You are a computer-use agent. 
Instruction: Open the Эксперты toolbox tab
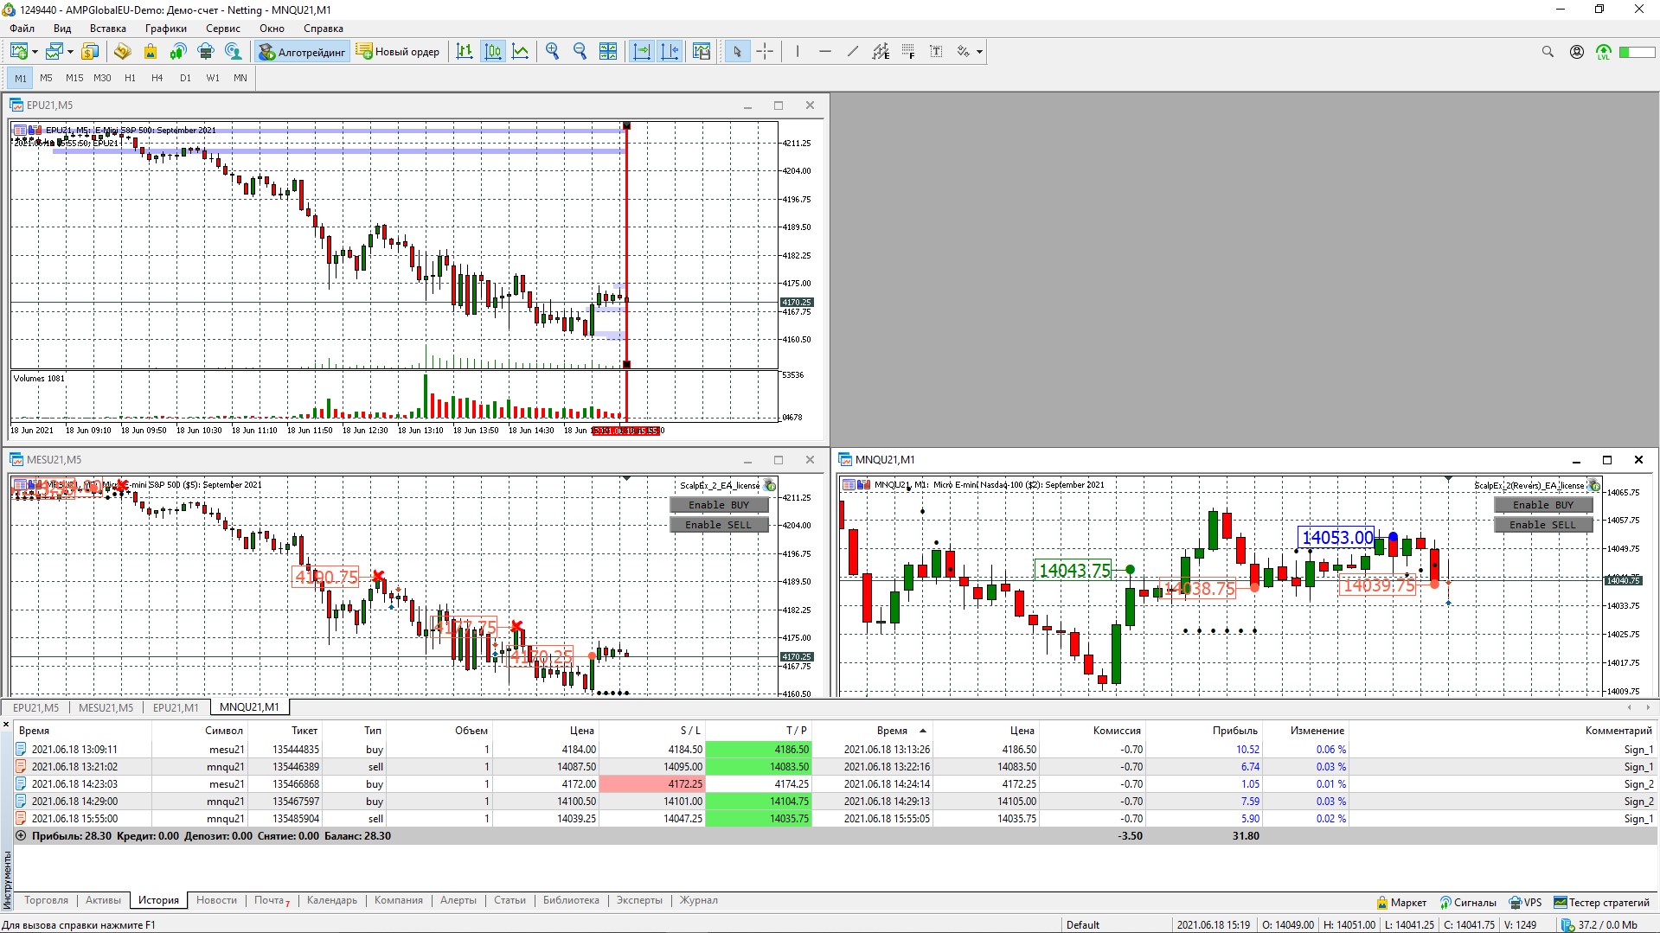(639, 900)
